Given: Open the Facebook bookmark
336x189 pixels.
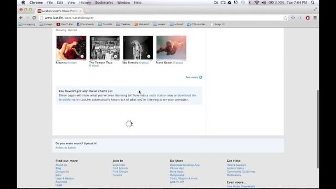Looking at the screenshot, I should point(85,24).
